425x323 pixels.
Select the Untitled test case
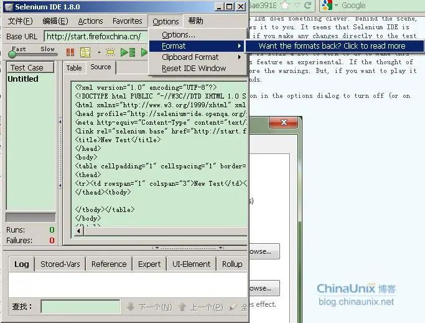pyautogui.click(x=23, y=79)
